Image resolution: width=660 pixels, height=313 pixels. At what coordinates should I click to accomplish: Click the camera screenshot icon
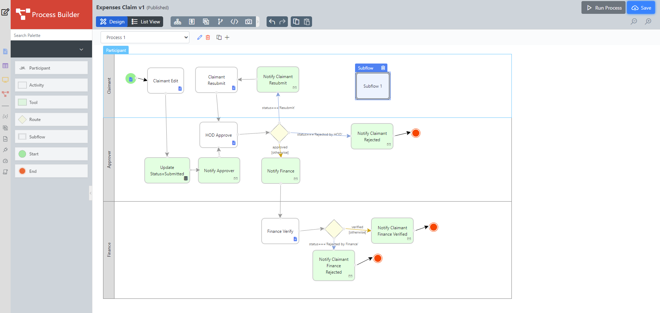pos(248,22)
